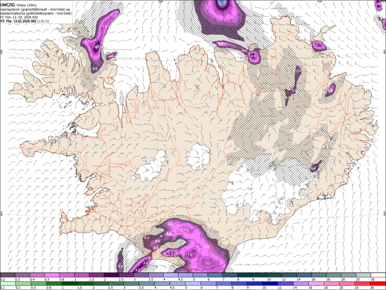Select the 2.1 value on the northeast coast
Viewport: 386px width, 290px height.
coord(318,44)
